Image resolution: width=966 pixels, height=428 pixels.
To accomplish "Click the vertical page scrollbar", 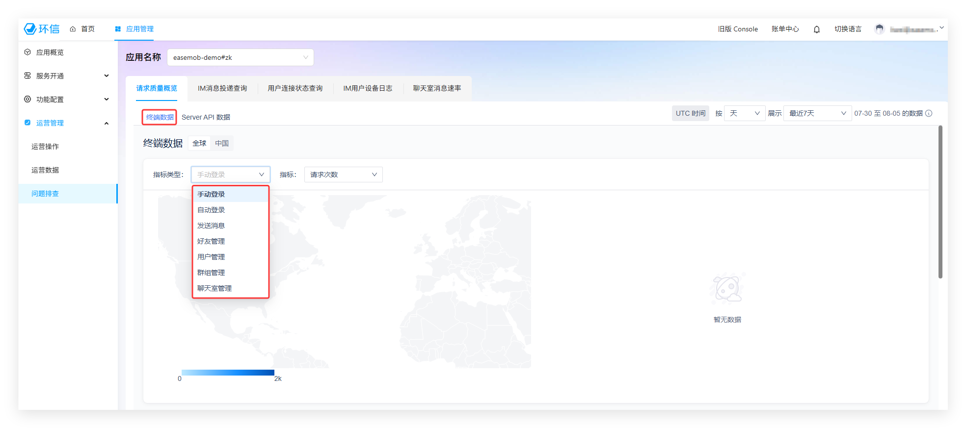I will (x=940, y=202).
